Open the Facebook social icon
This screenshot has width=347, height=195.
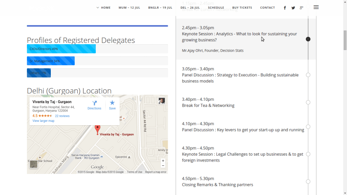[x=285, y=8]
